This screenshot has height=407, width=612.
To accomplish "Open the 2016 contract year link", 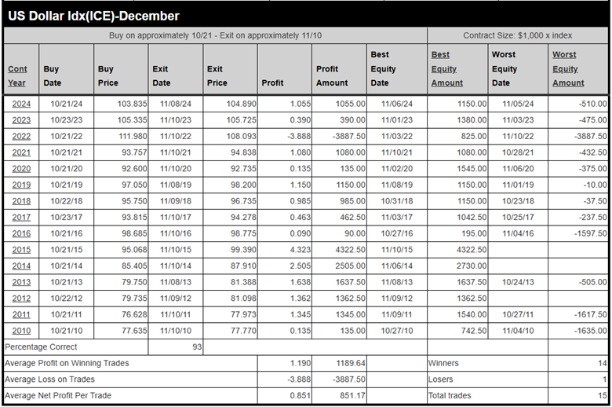I will pyautogui.click(x=21, y=233).
